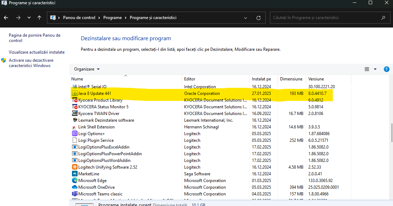Click the blue Help question mark icon
The image size is (393, 206).
[x=387, y=69]
